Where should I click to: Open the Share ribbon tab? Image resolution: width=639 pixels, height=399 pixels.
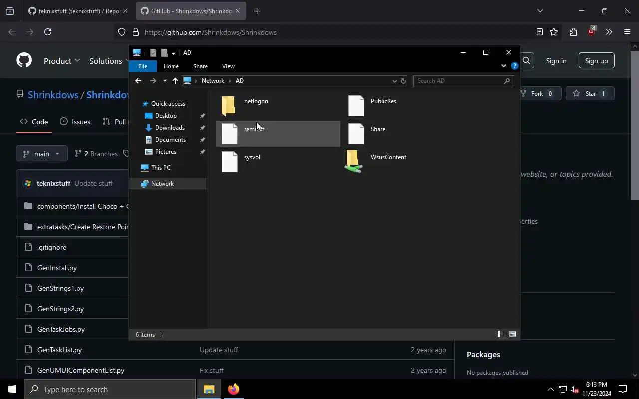tap(200, 66)
